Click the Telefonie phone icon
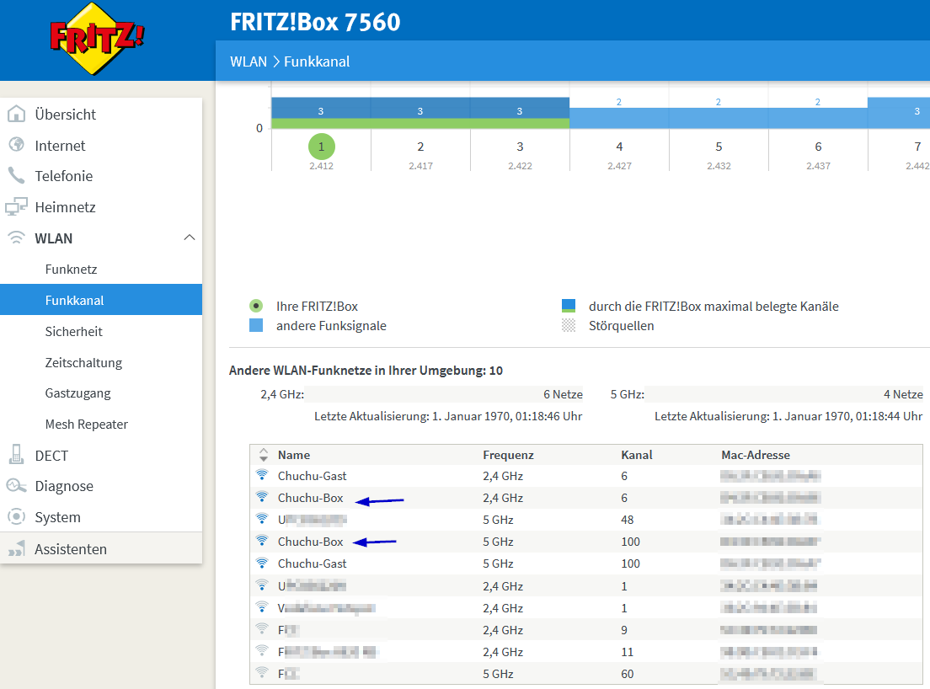Screen dimensions: 930x689 pyautogui.click(x=16, y=175)
